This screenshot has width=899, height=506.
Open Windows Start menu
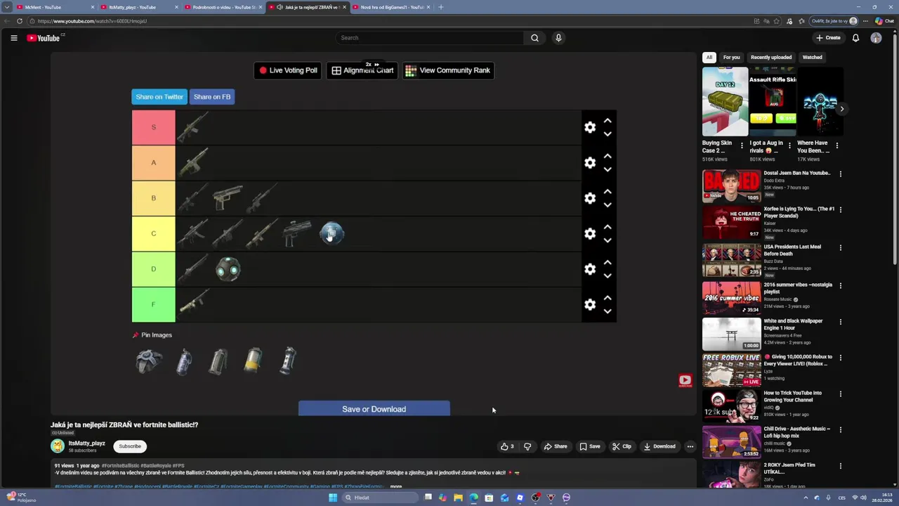[x=333, y=498]
